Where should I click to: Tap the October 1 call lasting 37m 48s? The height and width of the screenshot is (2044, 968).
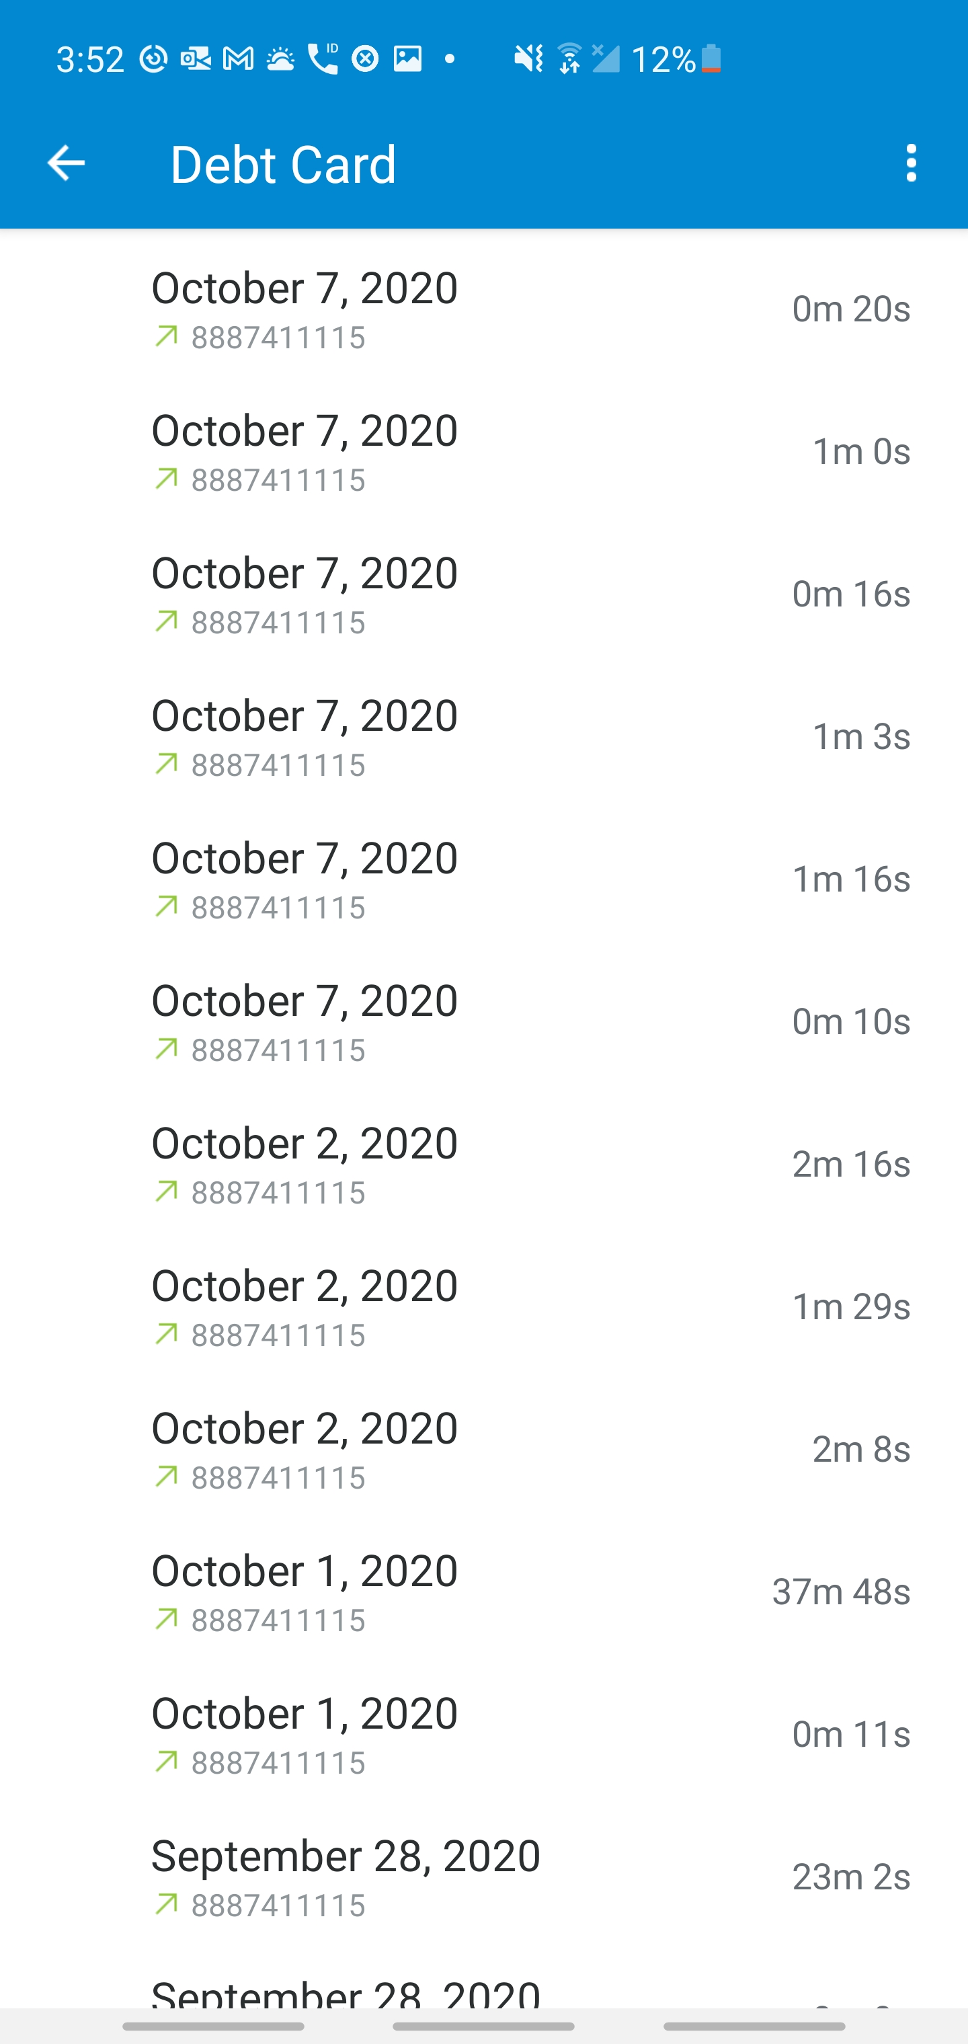pos(484,1591)
